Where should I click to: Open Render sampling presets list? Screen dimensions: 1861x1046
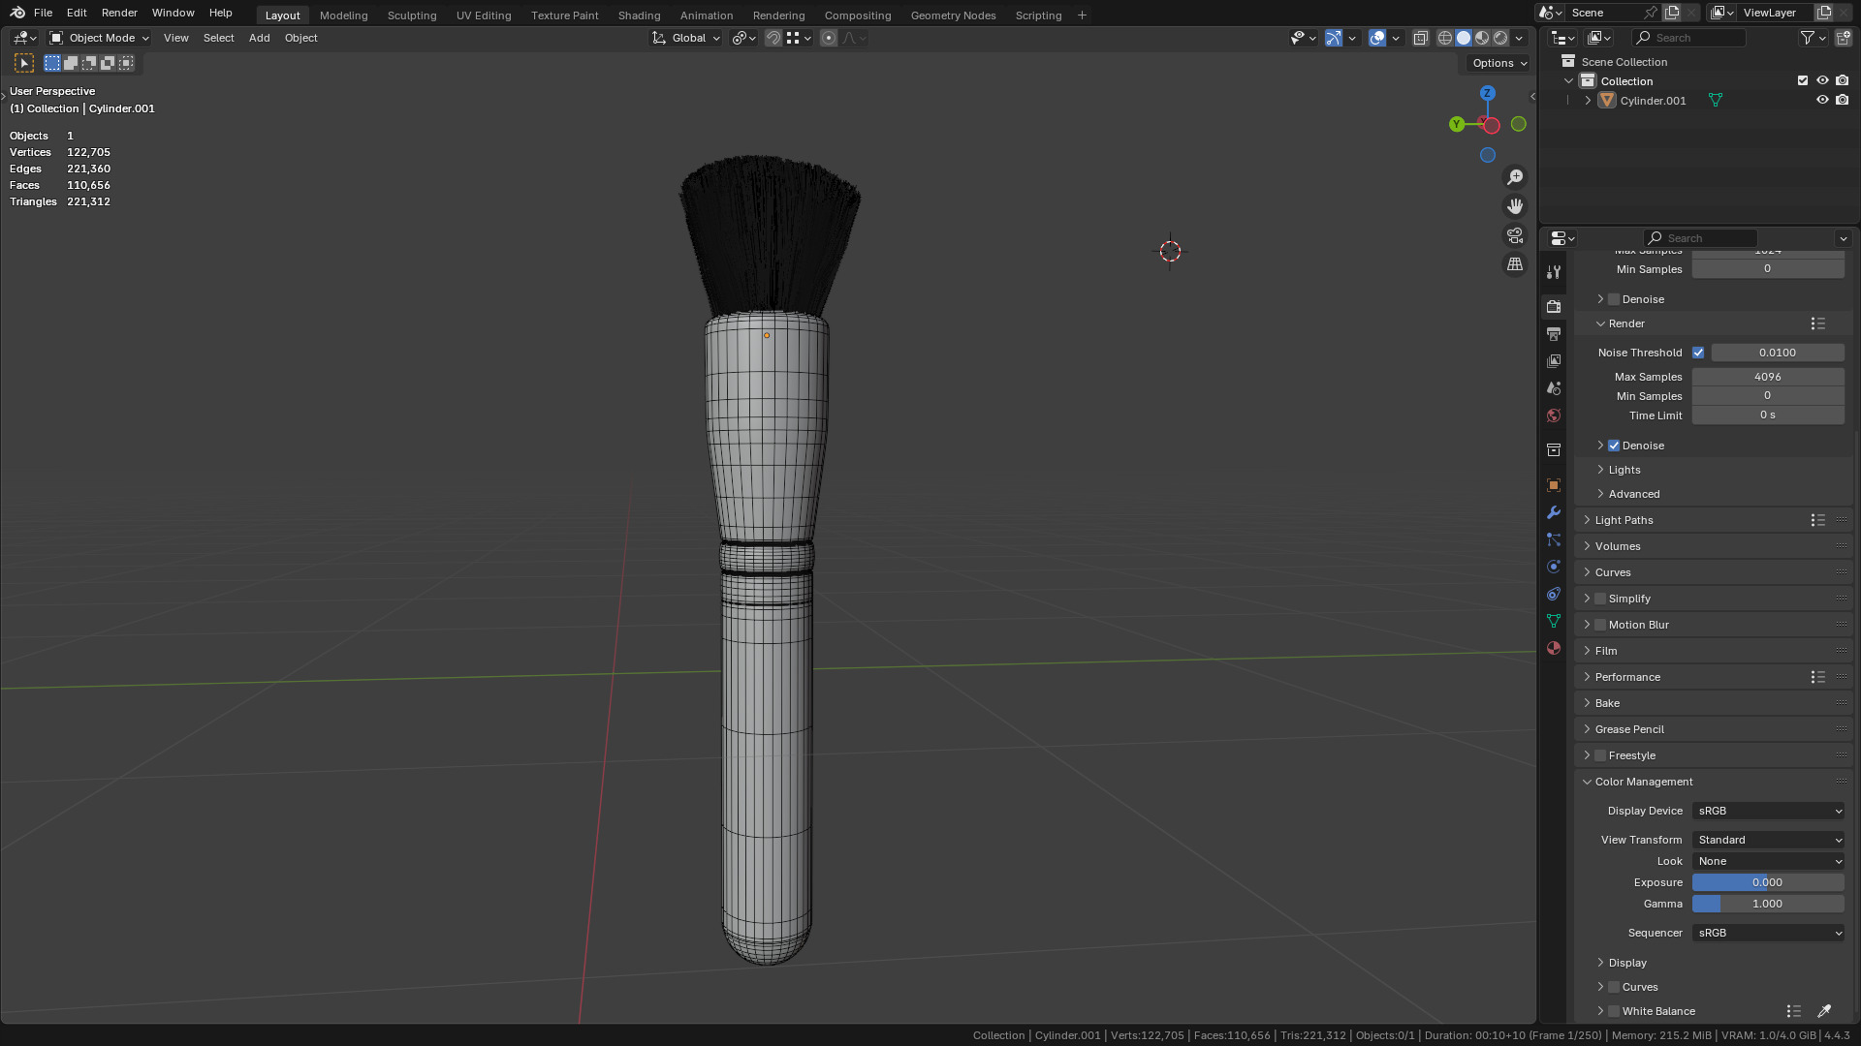[1817, 323]
